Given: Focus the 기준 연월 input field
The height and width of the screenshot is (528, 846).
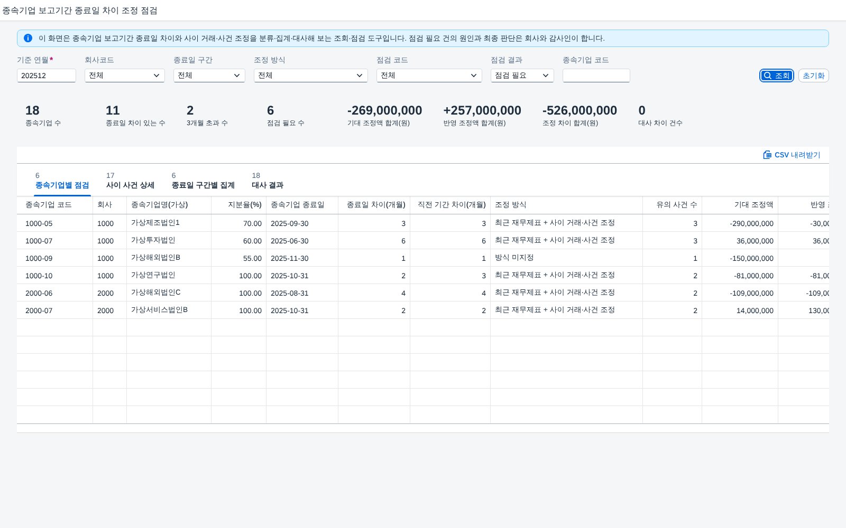Looking at the screenshot, I should point(47,76).
